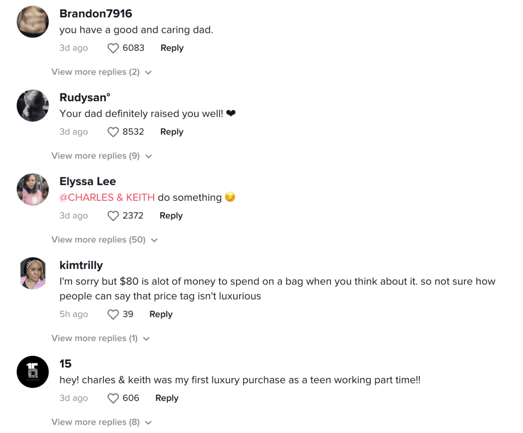523x433 pixels.
Task: Open Brandon7916's profile picture
Action: [32, 21]
